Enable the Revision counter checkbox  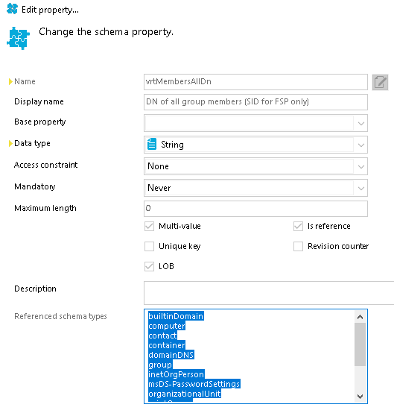pos(298,246)
